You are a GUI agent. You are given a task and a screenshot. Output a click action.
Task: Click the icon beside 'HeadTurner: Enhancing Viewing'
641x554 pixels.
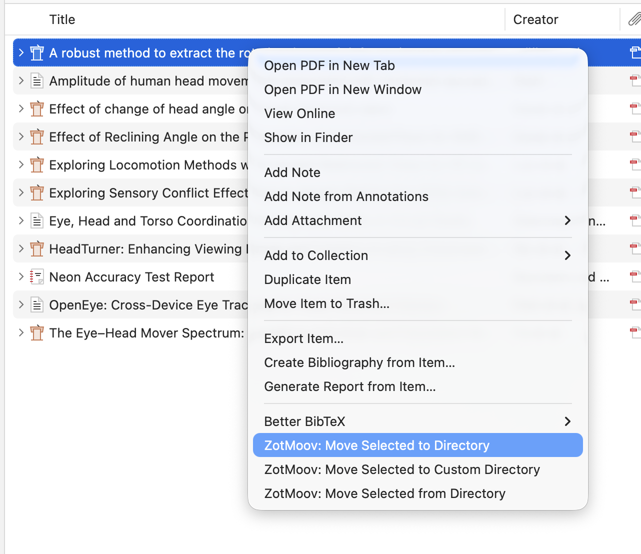coord(37,249)
